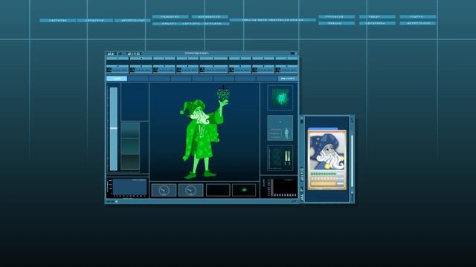This screenshot has width=476, height=267.
Task: Toggle the dark switch at title bar right end
Action: [292, 53]
